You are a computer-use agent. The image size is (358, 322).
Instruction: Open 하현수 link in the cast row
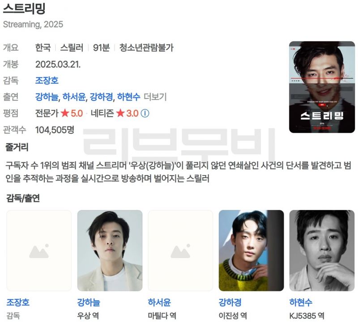(x=129, y=97)
